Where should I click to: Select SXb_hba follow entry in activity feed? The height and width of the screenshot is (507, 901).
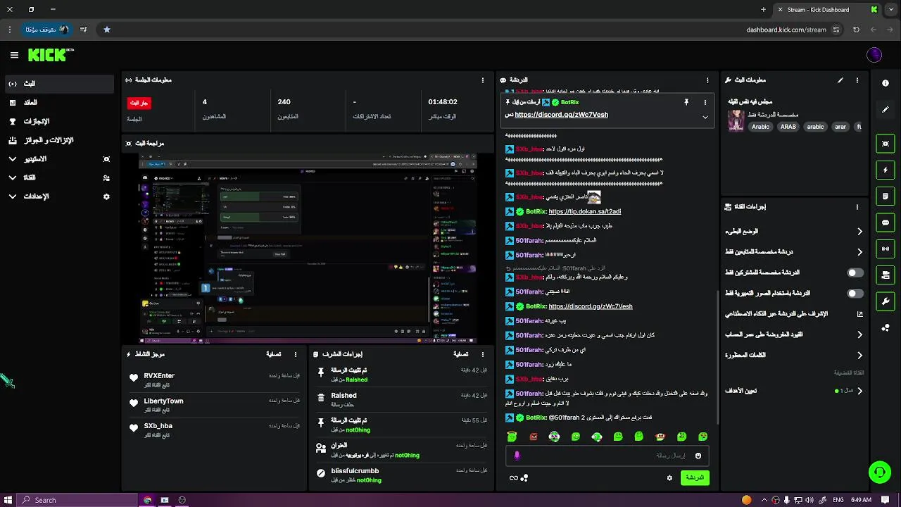[x=215, y=430]
